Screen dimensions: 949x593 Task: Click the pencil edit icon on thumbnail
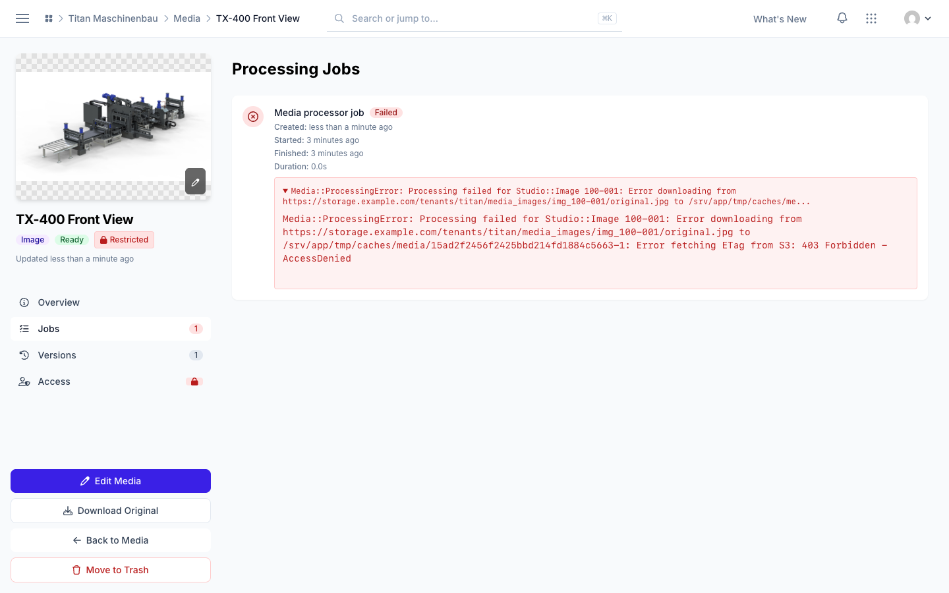195,181
